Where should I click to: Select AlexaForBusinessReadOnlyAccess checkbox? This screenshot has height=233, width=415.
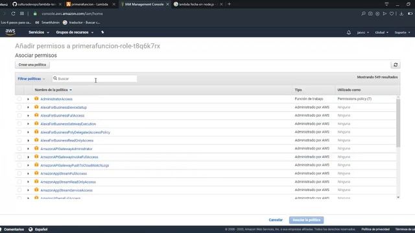click(19, 140)
